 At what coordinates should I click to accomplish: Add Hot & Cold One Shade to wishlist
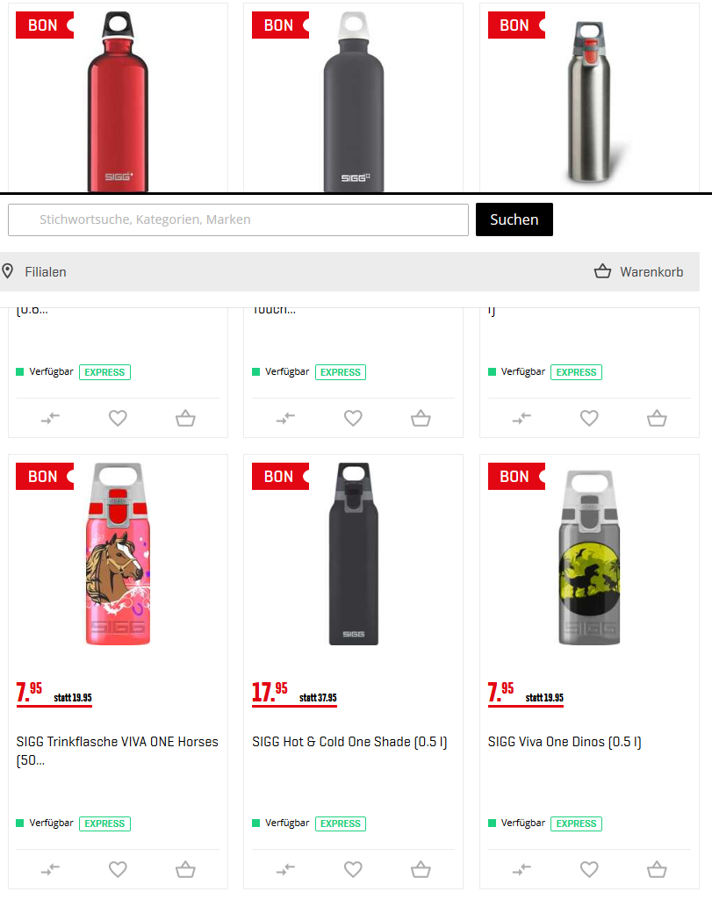(353, 869)
